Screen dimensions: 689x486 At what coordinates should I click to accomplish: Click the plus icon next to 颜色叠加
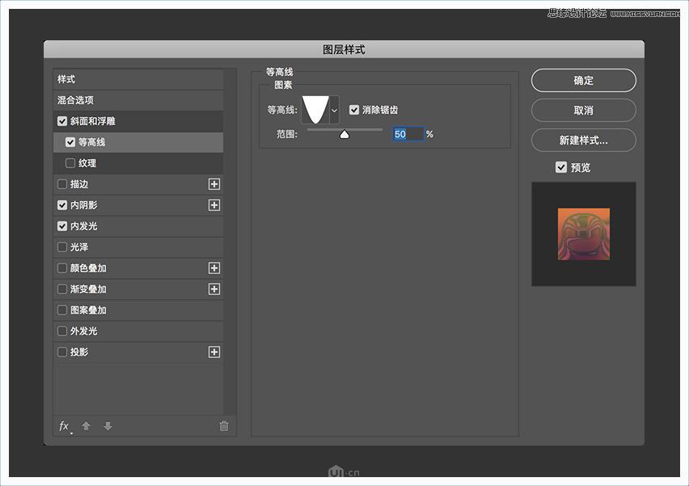(214, 268)
